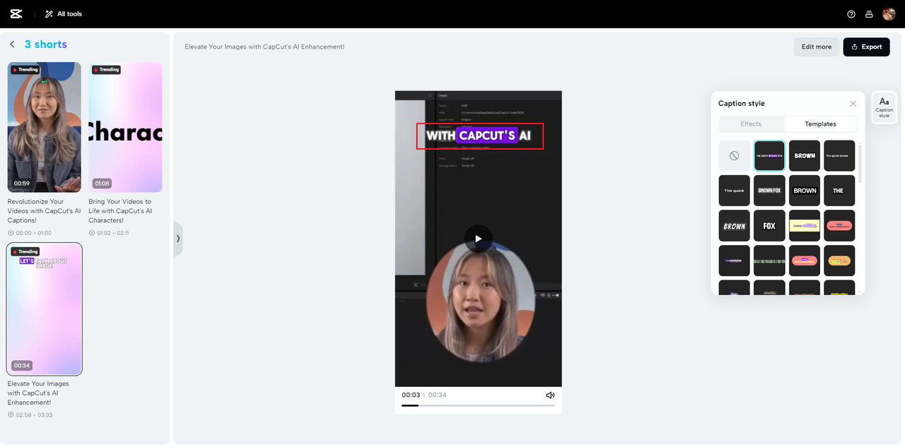Toggle the Caption style side button
Screen dimensions: 905x447
click(x=884, y=107)
